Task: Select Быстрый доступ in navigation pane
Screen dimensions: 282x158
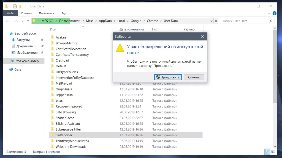Action: [x=26, y=34]
